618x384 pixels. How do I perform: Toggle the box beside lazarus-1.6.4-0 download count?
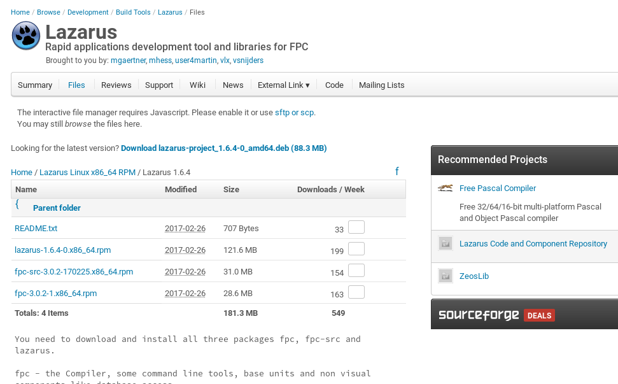pyautogui.click(x=356, y=249)
